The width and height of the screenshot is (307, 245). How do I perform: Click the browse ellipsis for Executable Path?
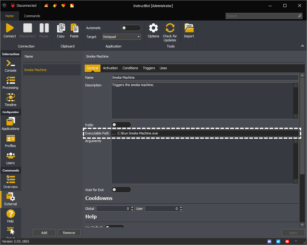pos(114,133)
